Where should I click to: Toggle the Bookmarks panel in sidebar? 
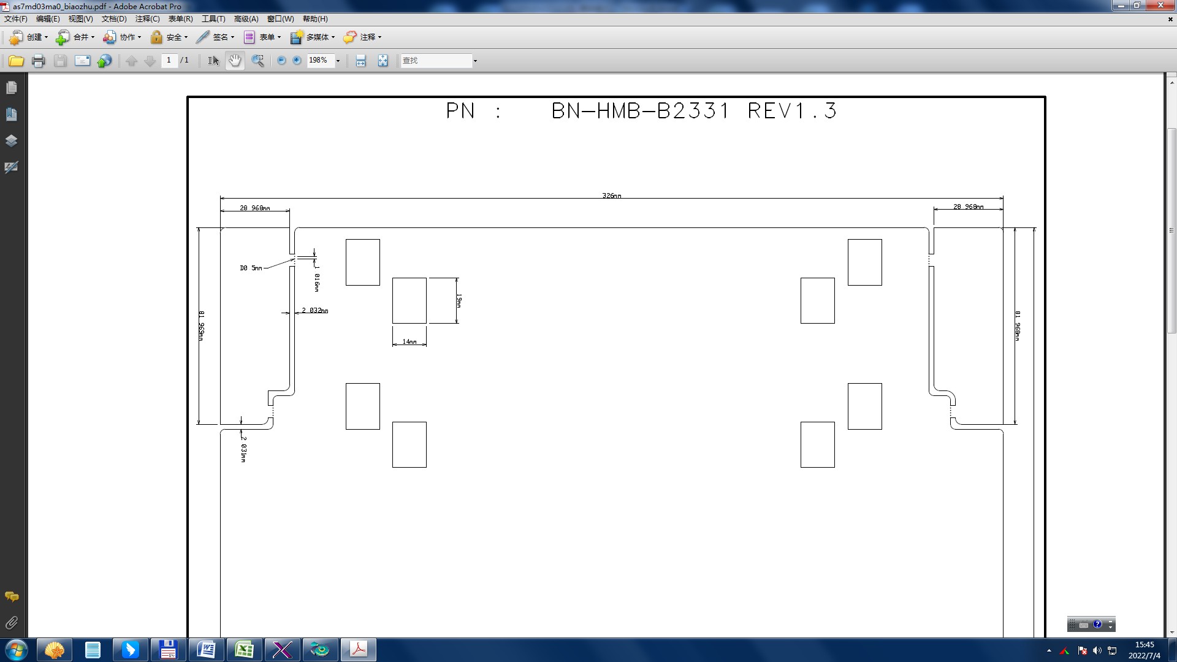tap(11, 115)
